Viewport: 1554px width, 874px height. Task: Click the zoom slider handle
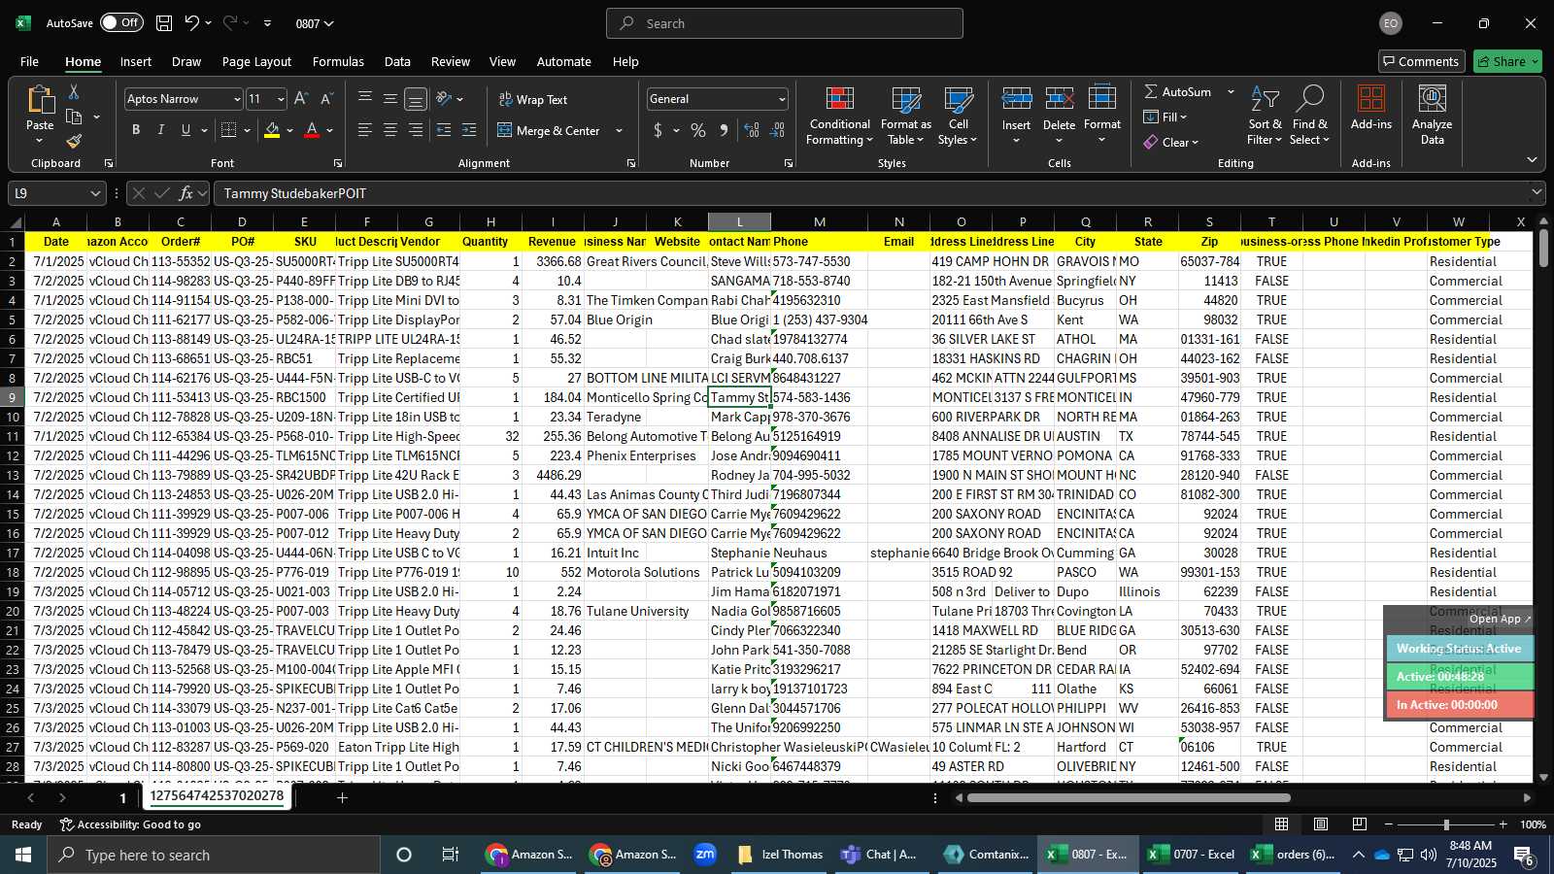tap(1446, 824)
